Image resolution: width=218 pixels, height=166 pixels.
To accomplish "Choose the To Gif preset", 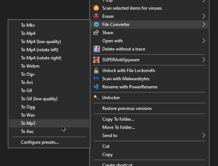I will [x=49, y=91].
